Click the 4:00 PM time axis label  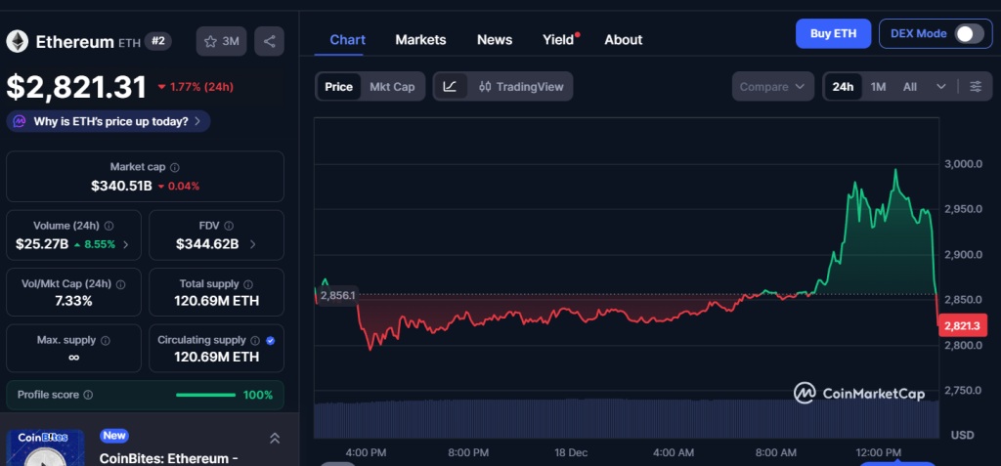366,452
